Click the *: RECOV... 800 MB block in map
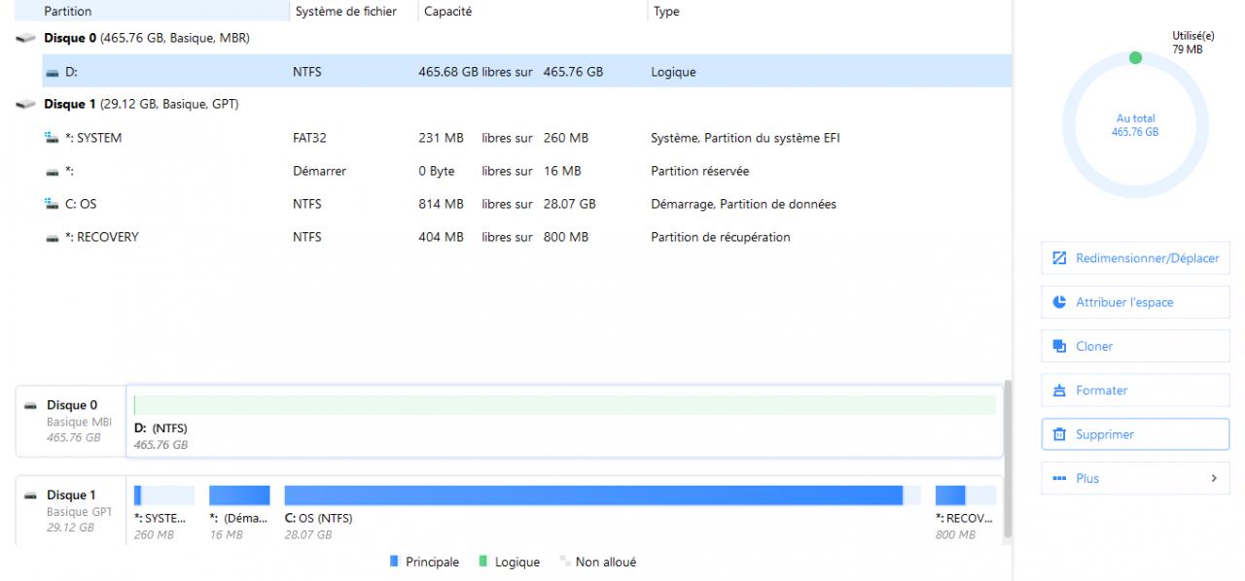The height and width of the screenshot is (581, 1245). point(965,513)
